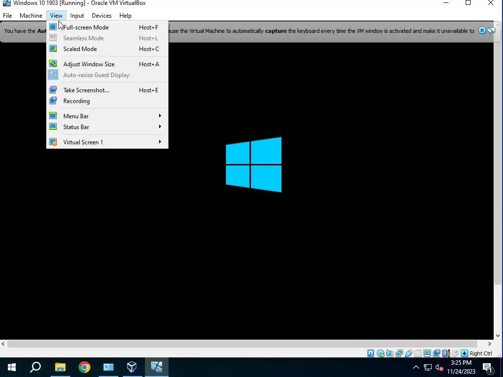This screenshot has height=377, width=503.
Task: Click the greyed Auto-resize Guest Display entry
Action: [x=107, y=75]
